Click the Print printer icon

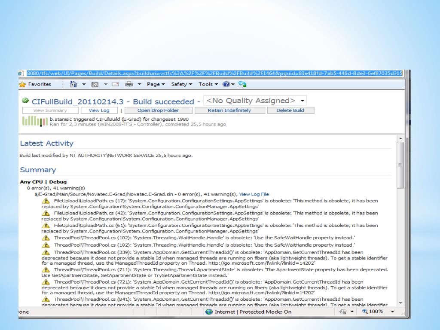[x=129, y=84]
